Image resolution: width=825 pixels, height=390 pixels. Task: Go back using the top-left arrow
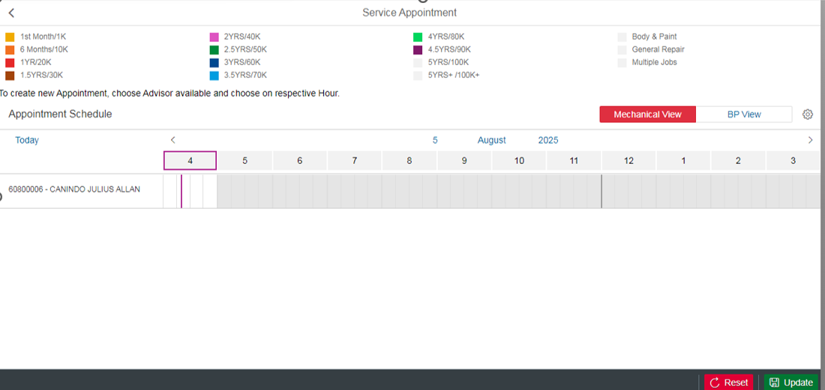11,13
